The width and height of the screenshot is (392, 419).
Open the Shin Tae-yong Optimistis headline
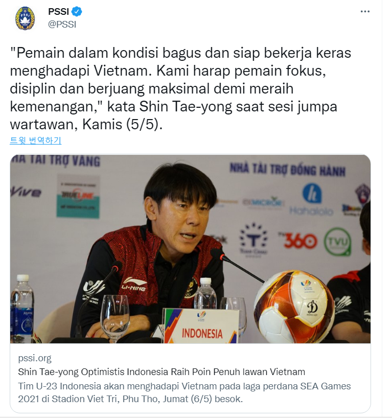162,371
